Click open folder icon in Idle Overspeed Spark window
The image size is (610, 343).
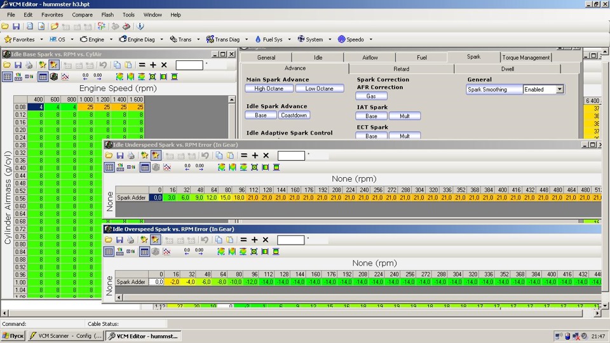[x=108, y=240]
